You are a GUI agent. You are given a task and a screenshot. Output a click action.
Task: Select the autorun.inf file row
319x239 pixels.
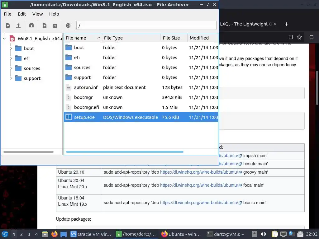click(x=141, y=87)
